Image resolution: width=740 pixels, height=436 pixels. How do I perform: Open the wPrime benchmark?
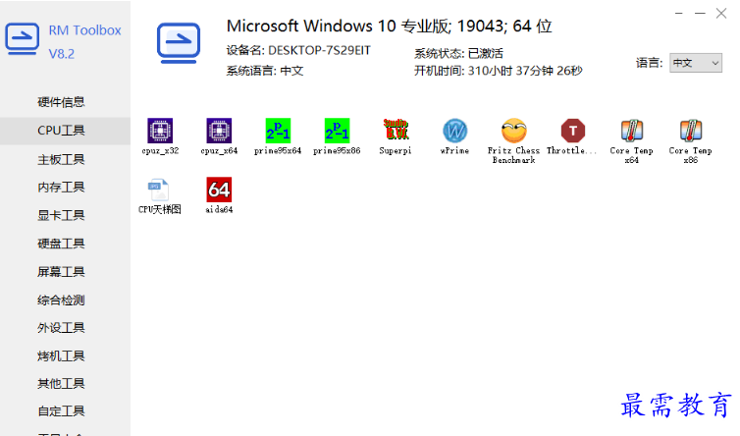click(x=454, y=136)
